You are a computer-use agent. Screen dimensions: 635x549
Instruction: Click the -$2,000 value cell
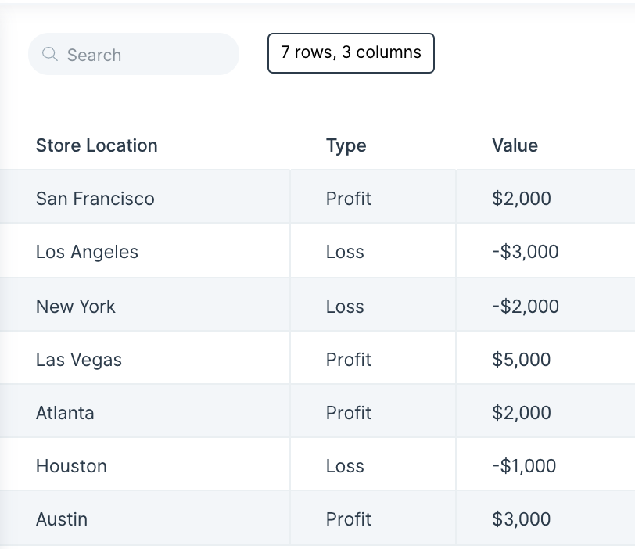(x=546, y=304)
